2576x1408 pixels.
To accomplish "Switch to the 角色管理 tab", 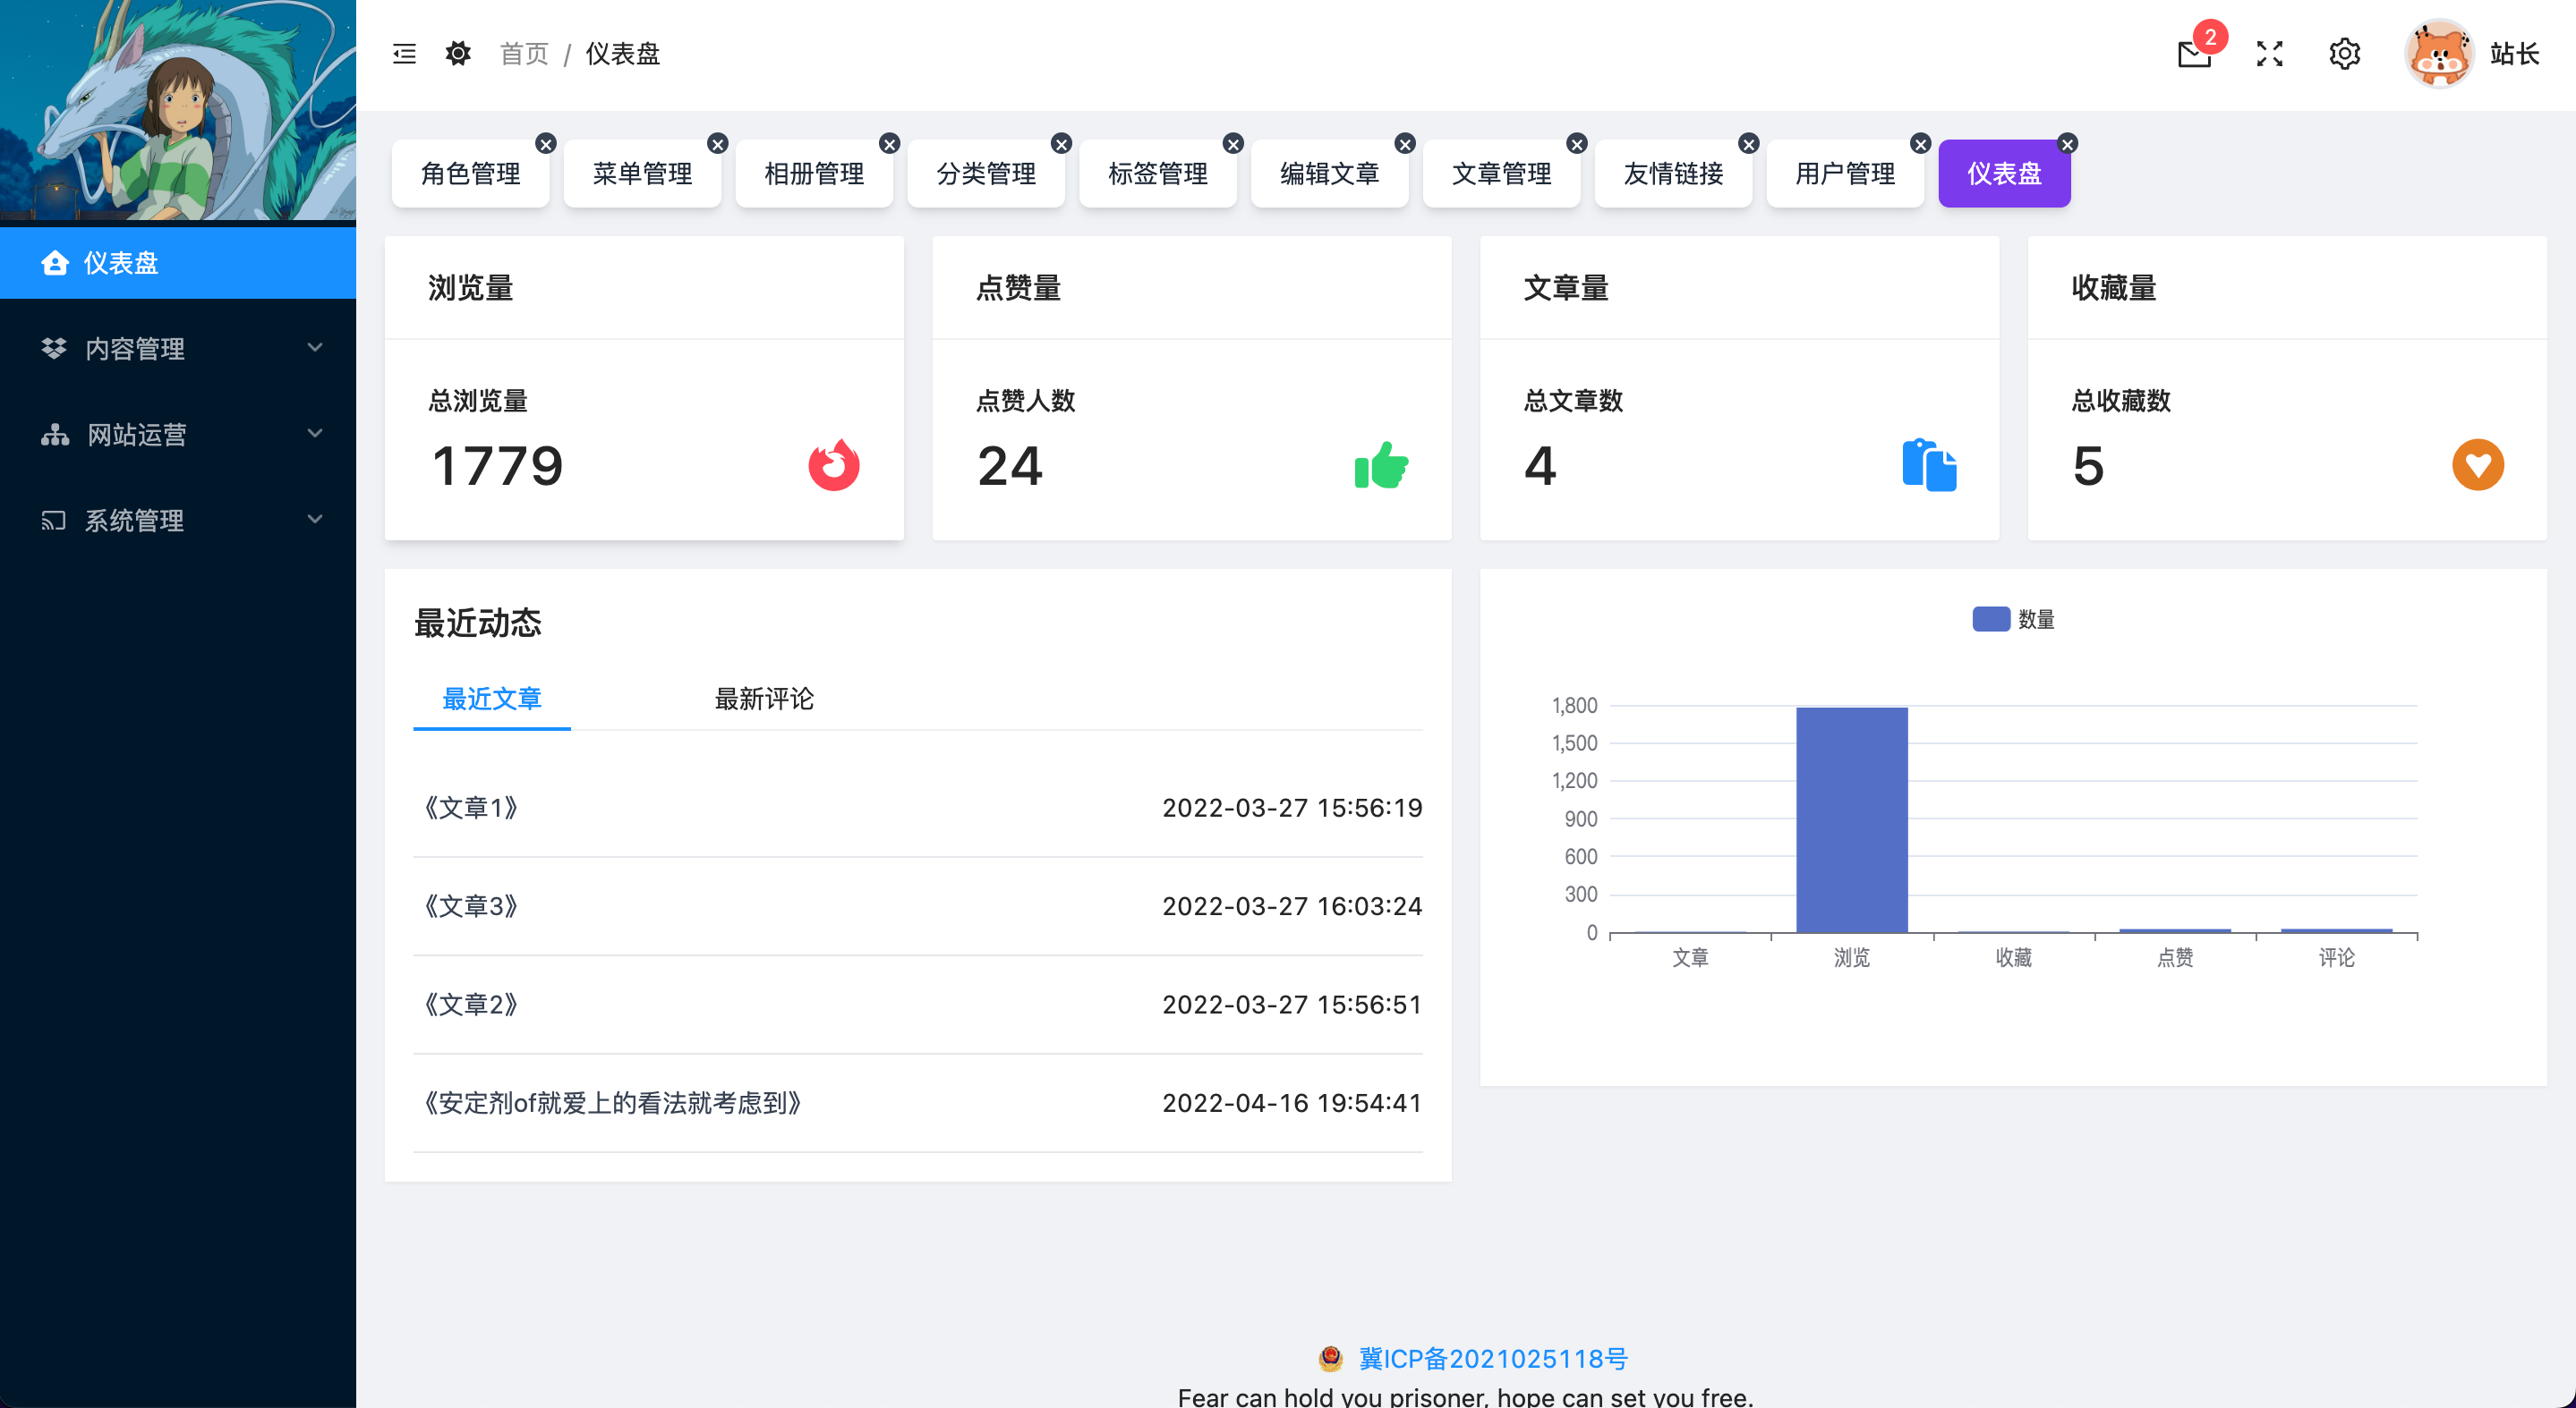I will pyautogui.click(x=470, y=174).
